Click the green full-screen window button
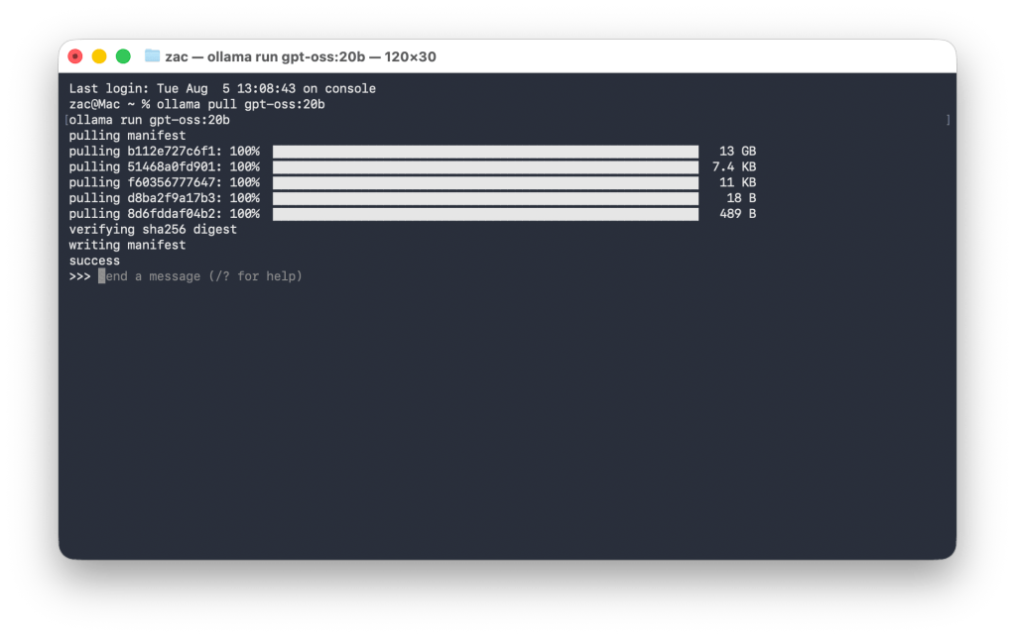The image size is (1015, 637). (x=123, y=56)
